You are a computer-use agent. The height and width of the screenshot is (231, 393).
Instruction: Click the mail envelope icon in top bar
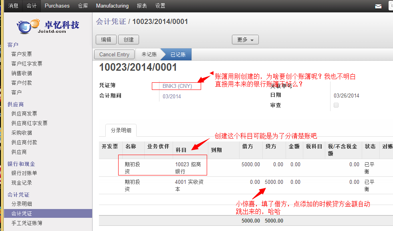point(378,6)
